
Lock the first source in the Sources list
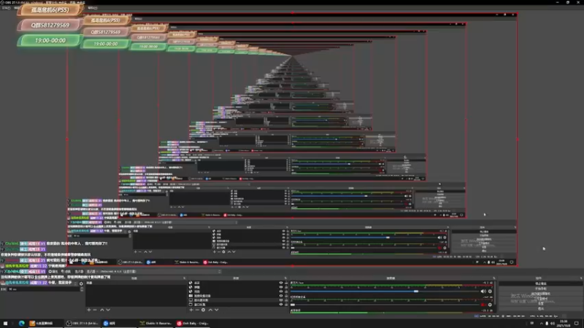(286, 283)
